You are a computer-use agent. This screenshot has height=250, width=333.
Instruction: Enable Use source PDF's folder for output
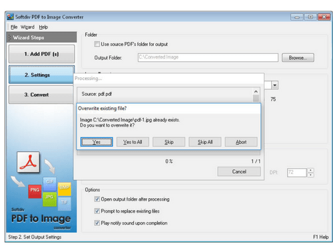tap(97, 44)
